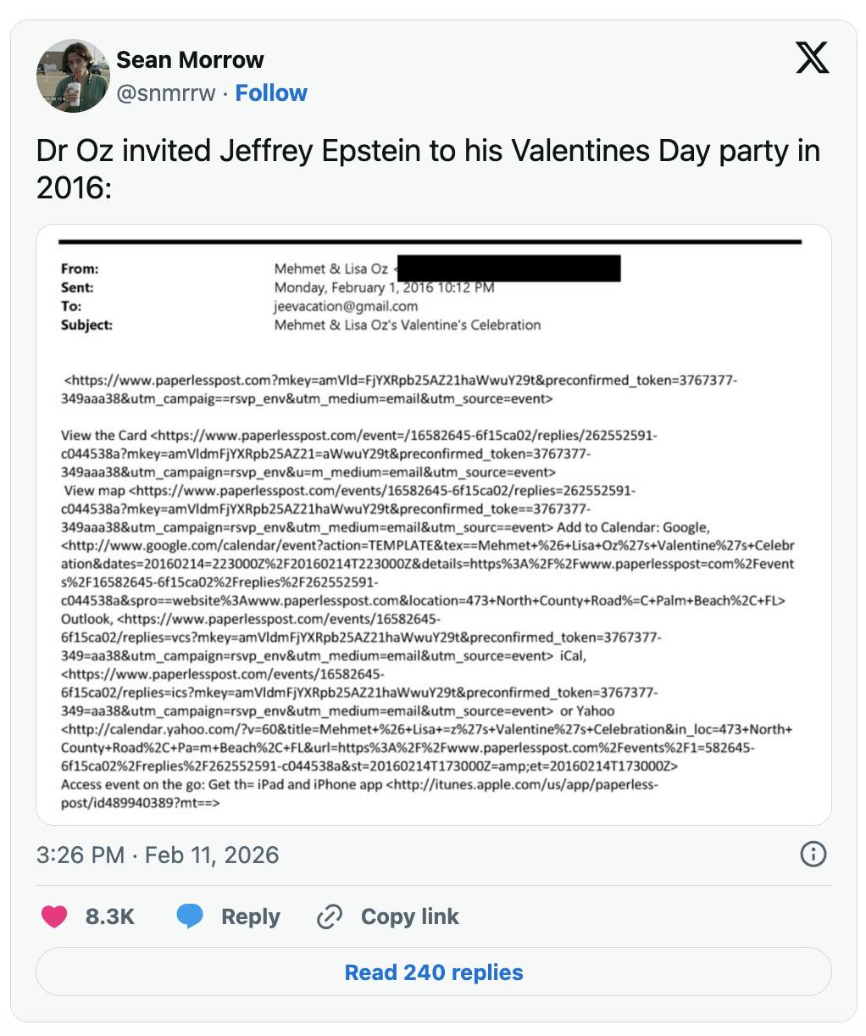Click the Sean Morrow display name
The height and width of the screenshot is (1036, 866).
188,59
